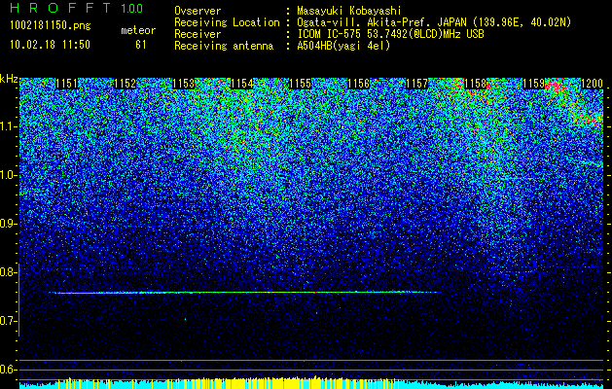Screen dimensions: 612x389
Task: Click the ICOM IC-575 receiver value
Action: (x=391, y=34)
